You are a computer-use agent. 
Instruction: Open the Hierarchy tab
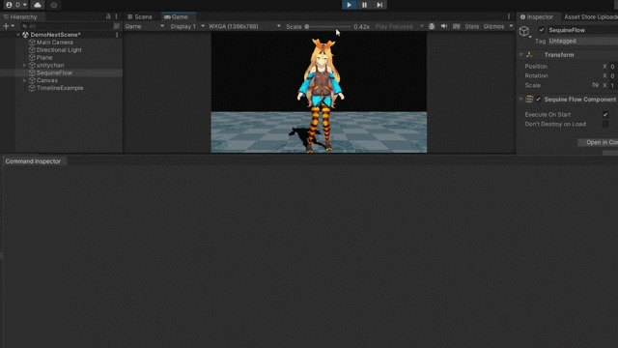click(x=20, y=16)
